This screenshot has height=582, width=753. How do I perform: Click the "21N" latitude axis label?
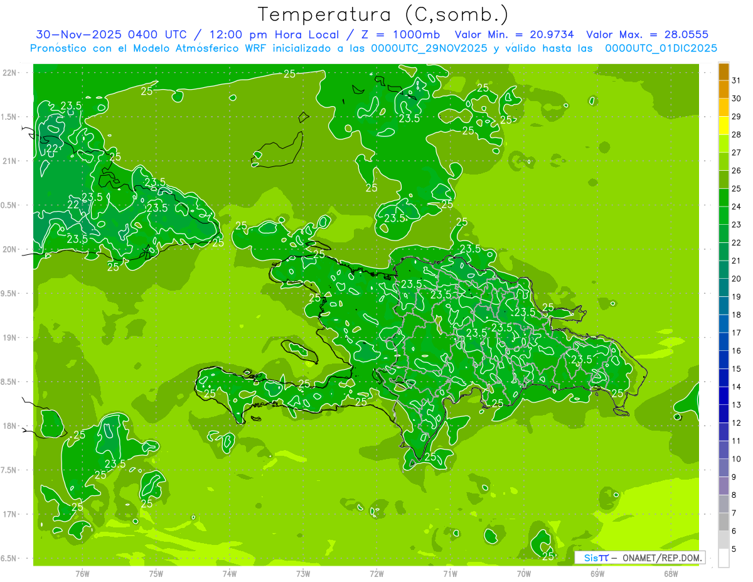pyautogui.click(x=11, y=161)
